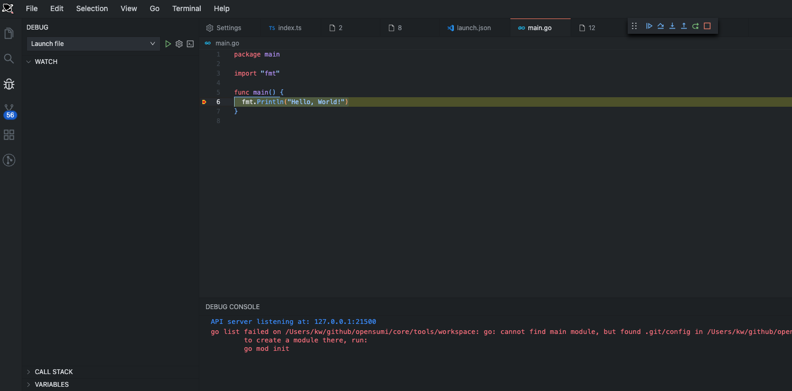Collapse the WATCH section
792x391 pixels.
[29, 61]
